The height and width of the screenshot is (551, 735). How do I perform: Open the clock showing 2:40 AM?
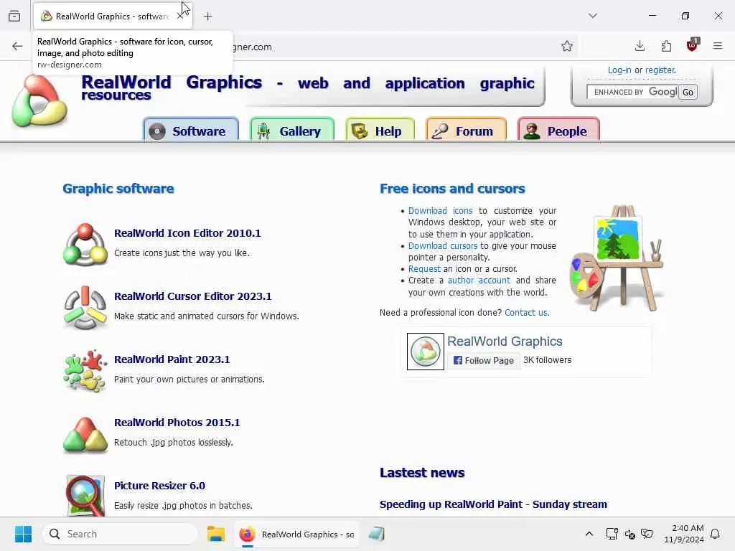684,534
